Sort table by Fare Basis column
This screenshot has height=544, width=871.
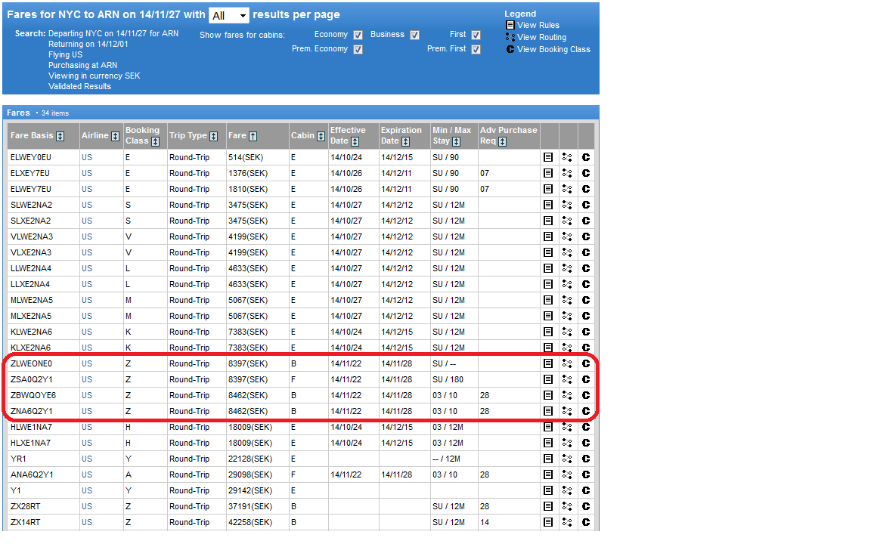60,137
